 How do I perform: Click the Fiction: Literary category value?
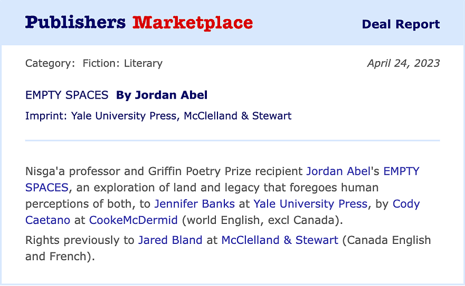point(122,63)
